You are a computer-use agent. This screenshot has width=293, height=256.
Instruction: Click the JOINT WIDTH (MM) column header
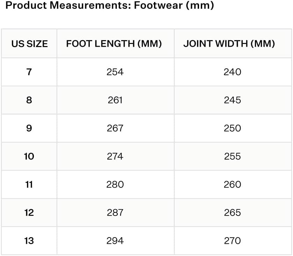pos(229,44)
